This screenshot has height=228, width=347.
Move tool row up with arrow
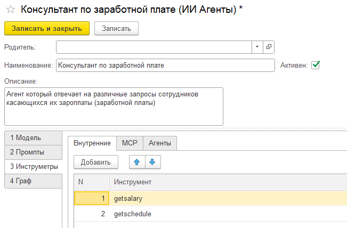tap(137, 162)
